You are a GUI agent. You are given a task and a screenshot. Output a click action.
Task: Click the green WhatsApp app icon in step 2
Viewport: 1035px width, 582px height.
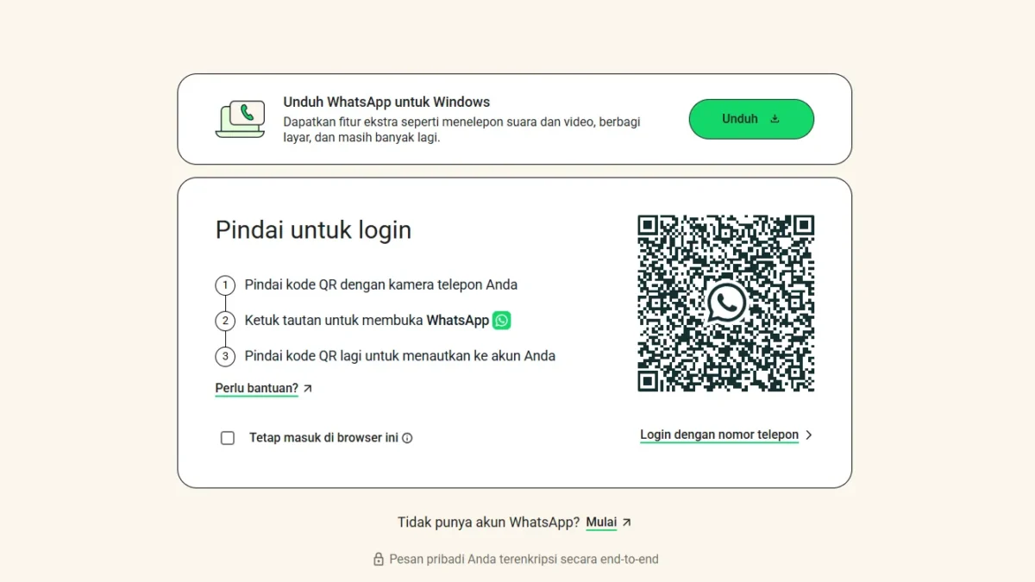click(x=502, y=321)
